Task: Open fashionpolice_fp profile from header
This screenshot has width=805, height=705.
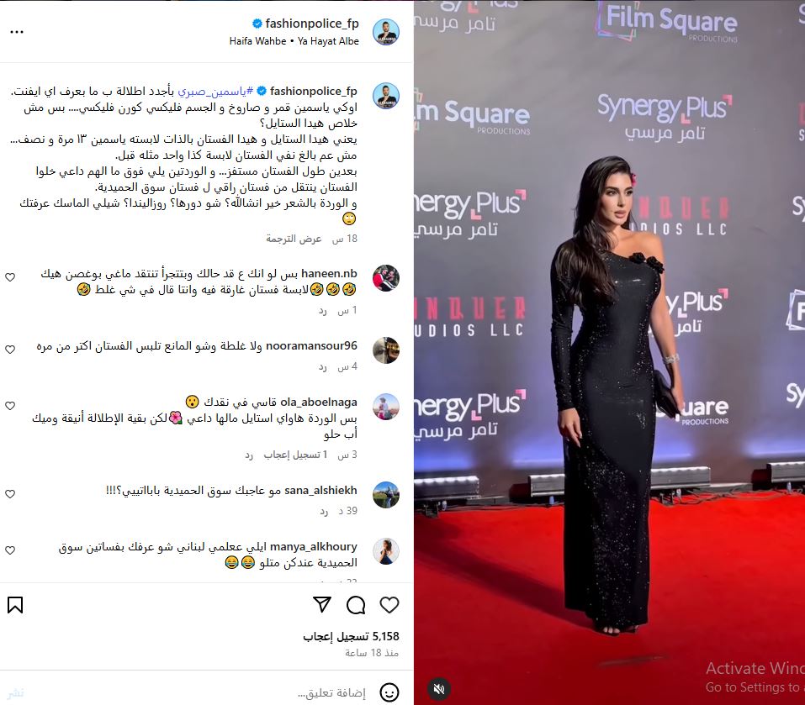Action: 311,24
